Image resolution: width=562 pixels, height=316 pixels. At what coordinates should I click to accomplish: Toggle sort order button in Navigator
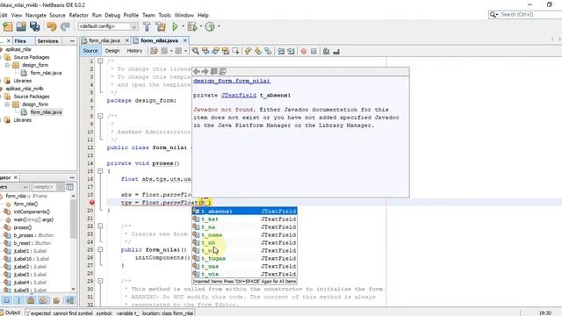point(70,300)
